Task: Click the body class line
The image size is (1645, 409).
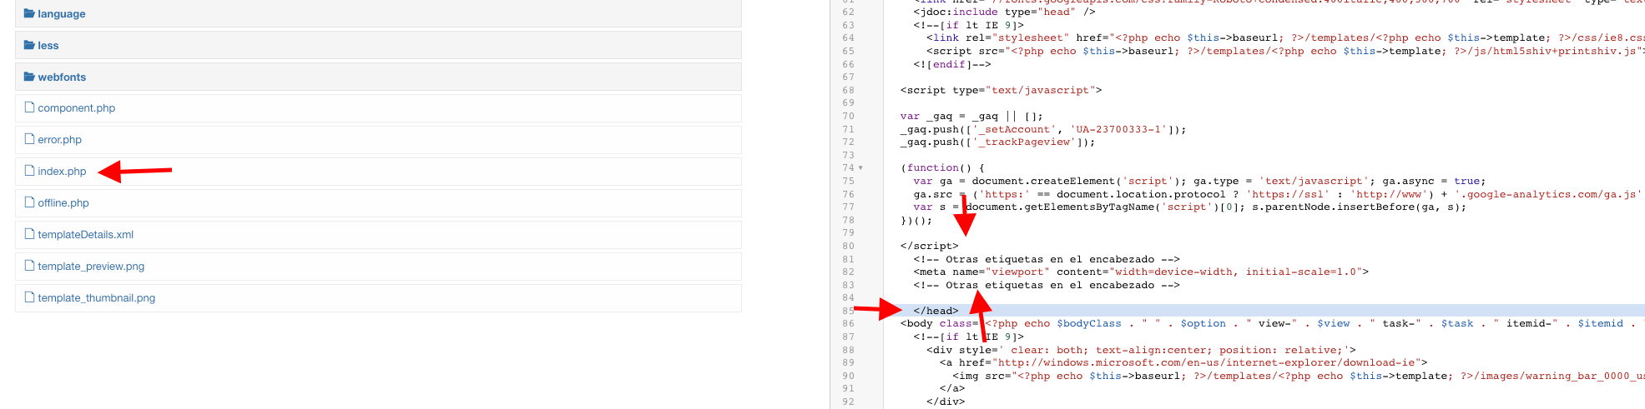Action: [x=1272, y=323]
